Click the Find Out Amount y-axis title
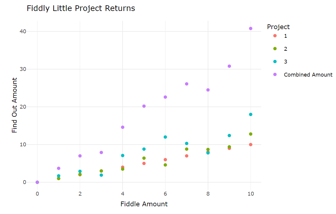This screenshot has width=336, height=214. point(14,105)
